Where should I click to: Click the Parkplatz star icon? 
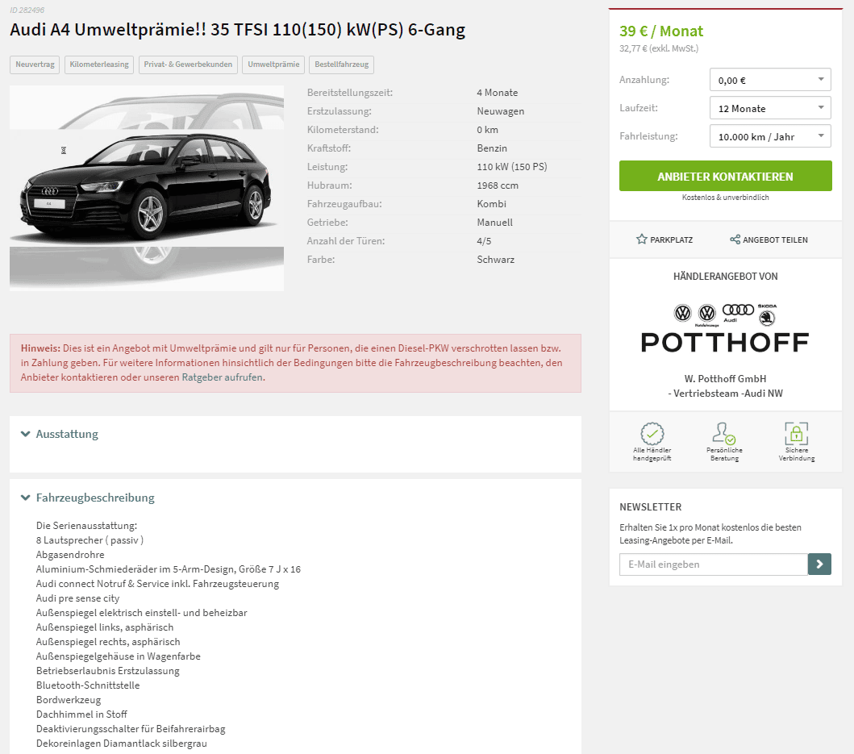[x=642, y=240]
